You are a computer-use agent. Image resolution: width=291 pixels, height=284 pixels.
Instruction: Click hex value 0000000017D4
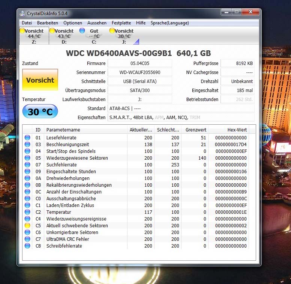[x=231, y=144]
